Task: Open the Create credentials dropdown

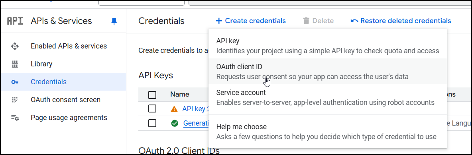Action: click(251, 21)
